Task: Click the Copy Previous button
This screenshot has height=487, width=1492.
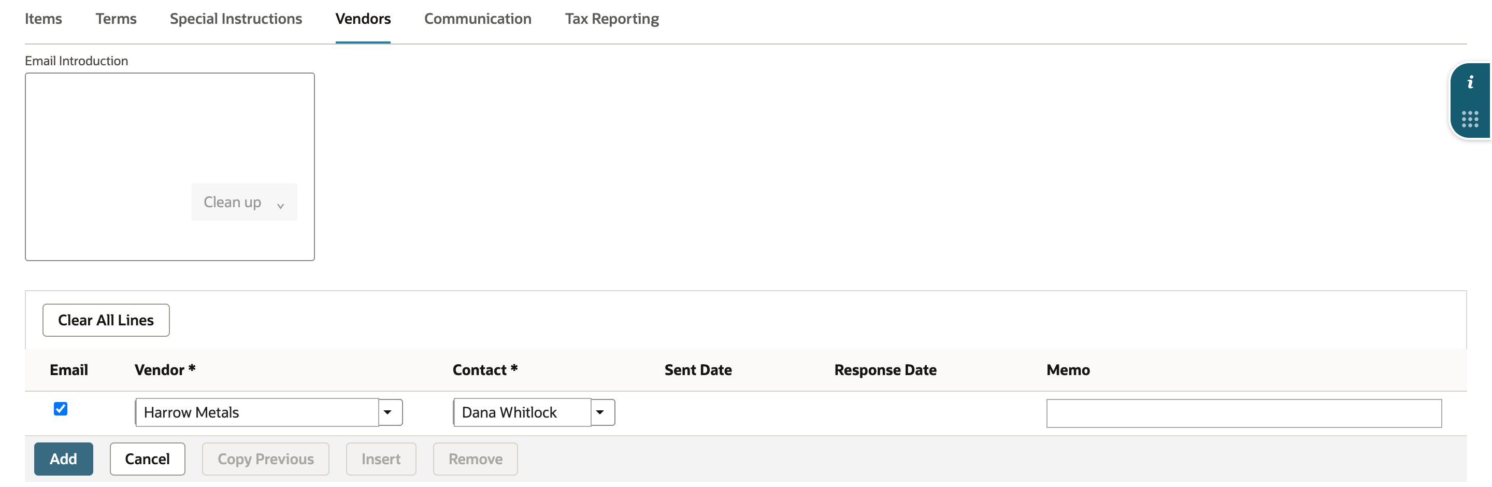Action: click(266, 459)
